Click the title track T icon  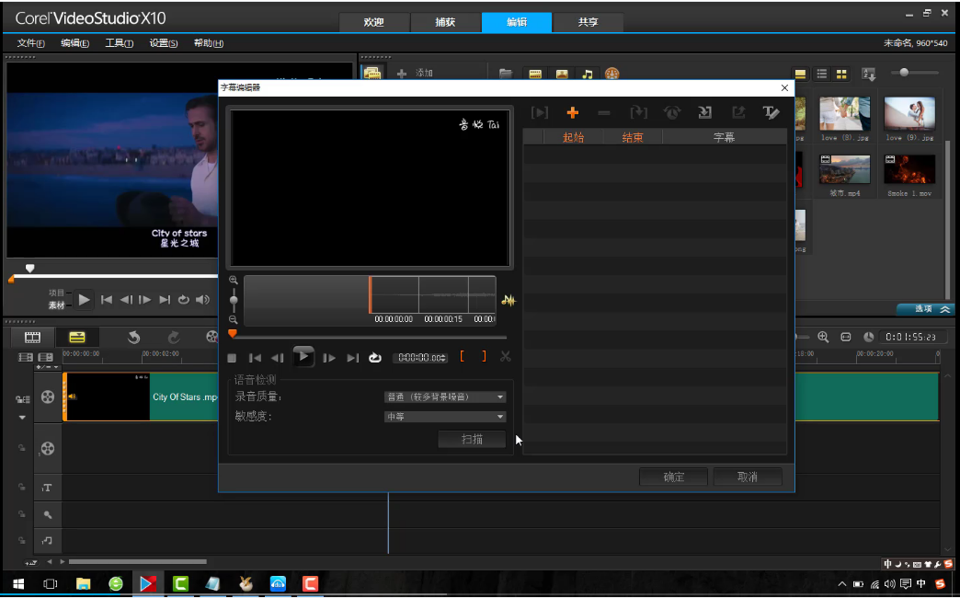(x=47, y=489)
